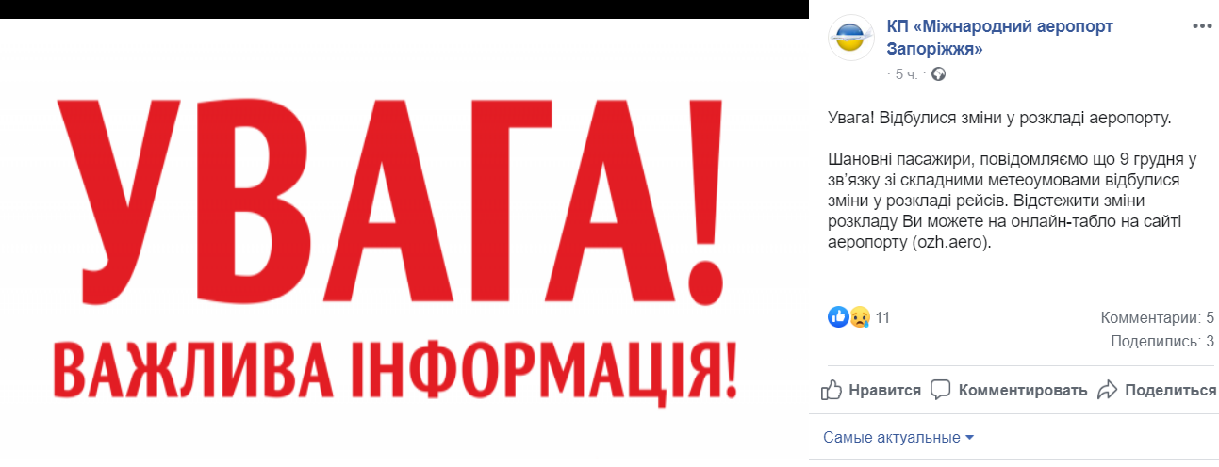The image size is (1219, 467).
Task: Click the share arrow icon
Action: tap(1108, 390)
